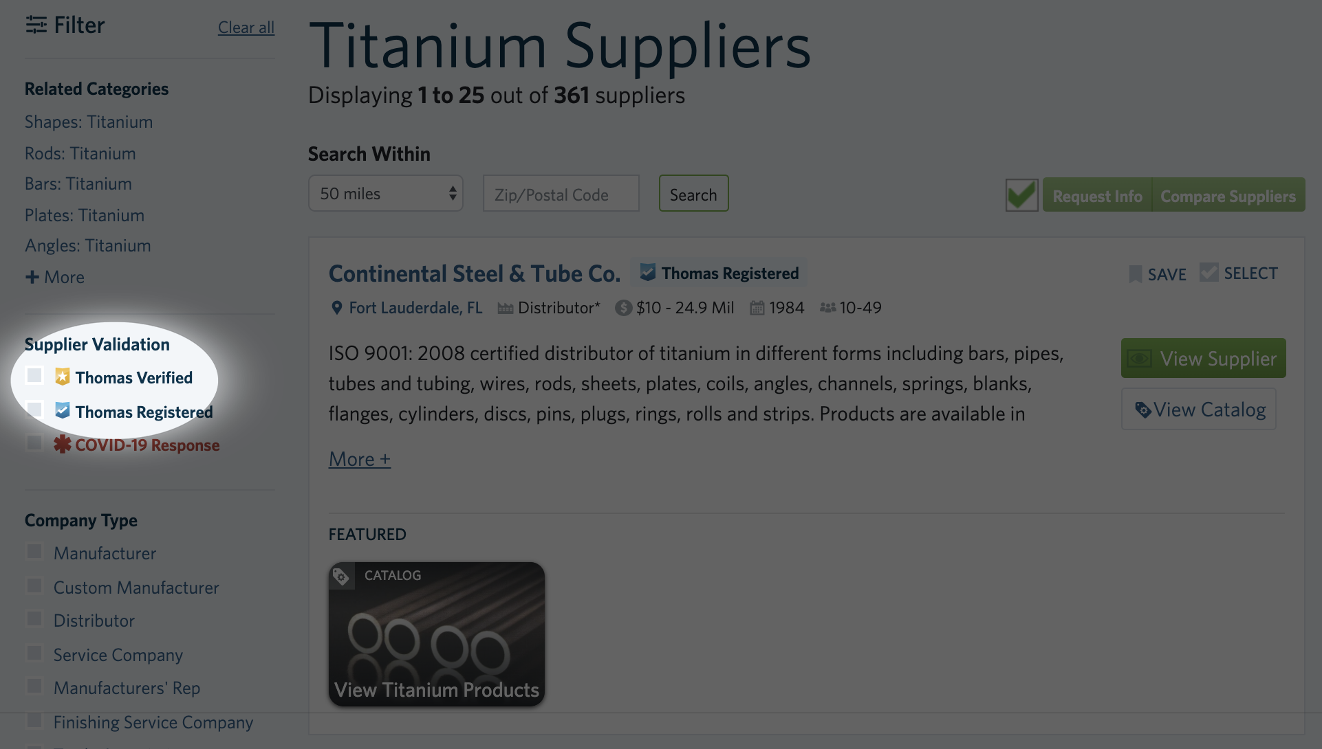Tick the Manufacturer company type checkbox
This screenshot has width=1322, height=749.
[34, 552]
